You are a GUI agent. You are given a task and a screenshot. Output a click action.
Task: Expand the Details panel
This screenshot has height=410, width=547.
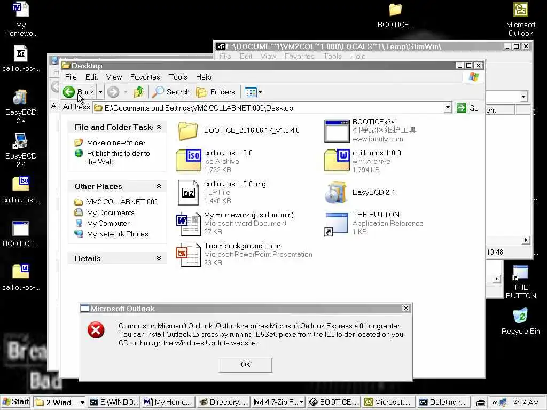pos(159,258)
